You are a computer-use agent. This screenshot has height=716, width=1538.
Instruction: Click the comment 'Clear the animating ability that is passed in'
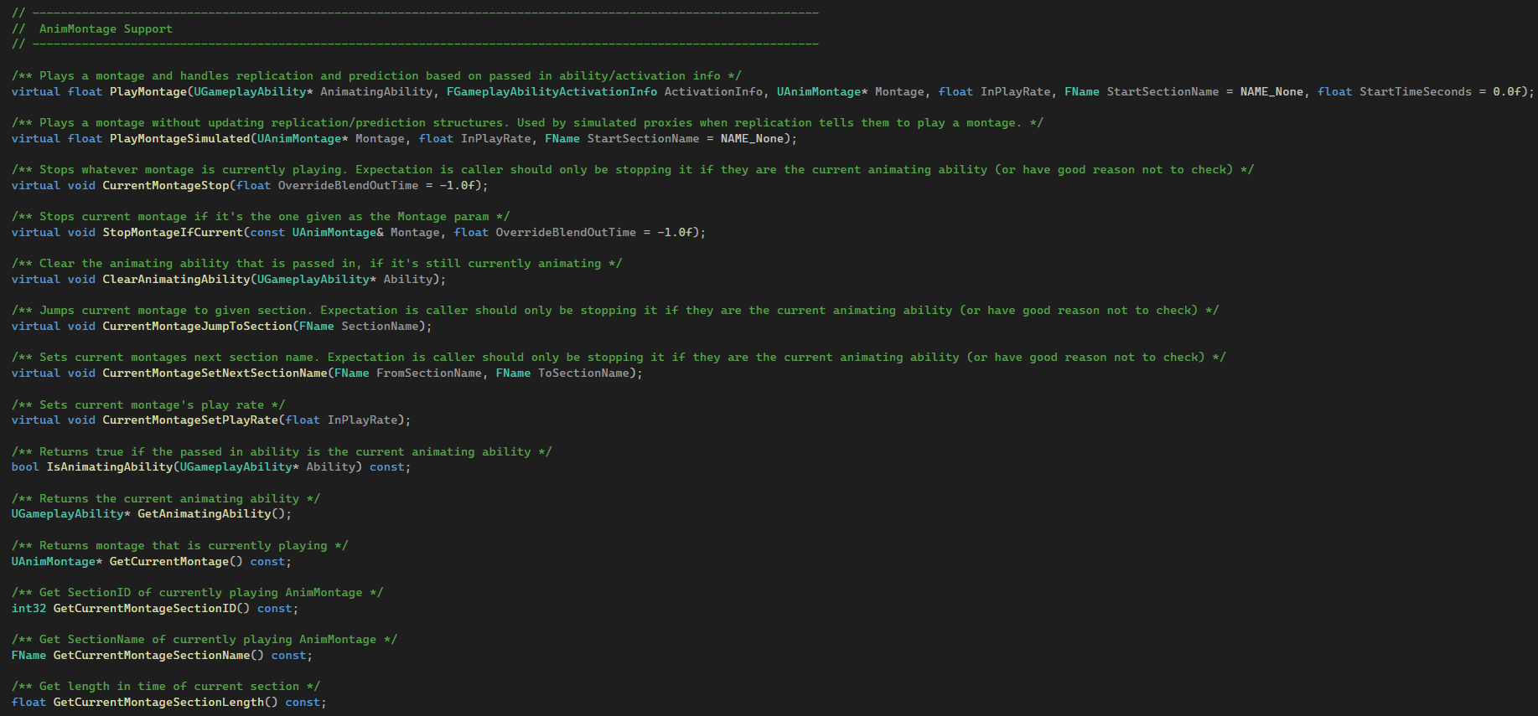[x=317, y=263]
